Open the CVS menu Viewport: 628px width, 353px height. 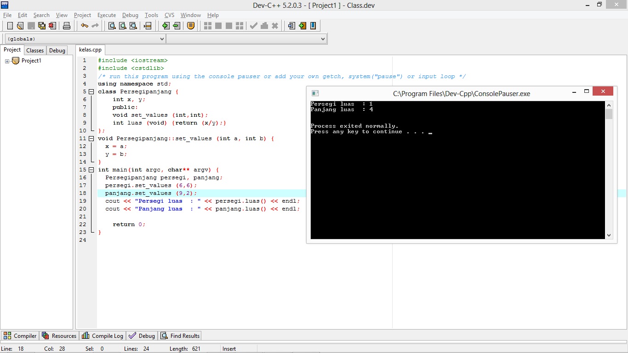[x=170, y=15]
